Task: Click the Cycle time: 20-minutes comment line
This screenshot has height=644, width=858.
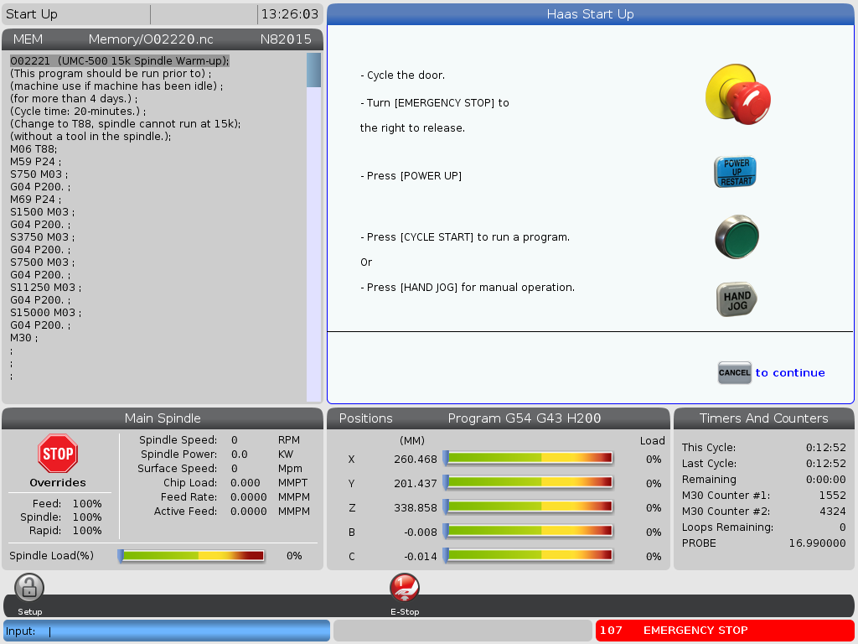Action: [x=78, y=112]
